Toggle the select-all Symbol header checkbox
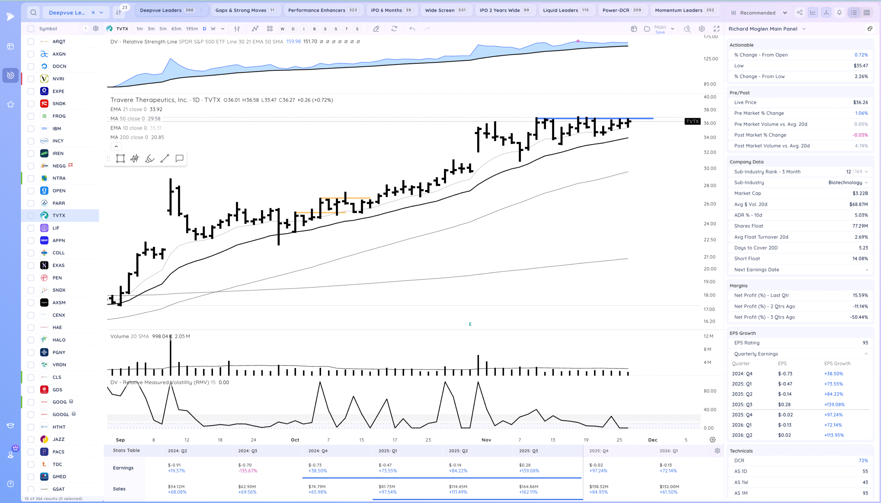Screen dimensions: 881x503 coord(31,29)
